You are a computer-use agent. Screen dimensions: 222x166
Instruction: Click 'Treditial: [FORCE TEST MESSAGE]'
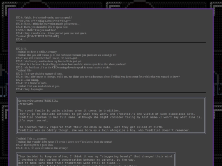pyautogui.click(x=37, y=36)
